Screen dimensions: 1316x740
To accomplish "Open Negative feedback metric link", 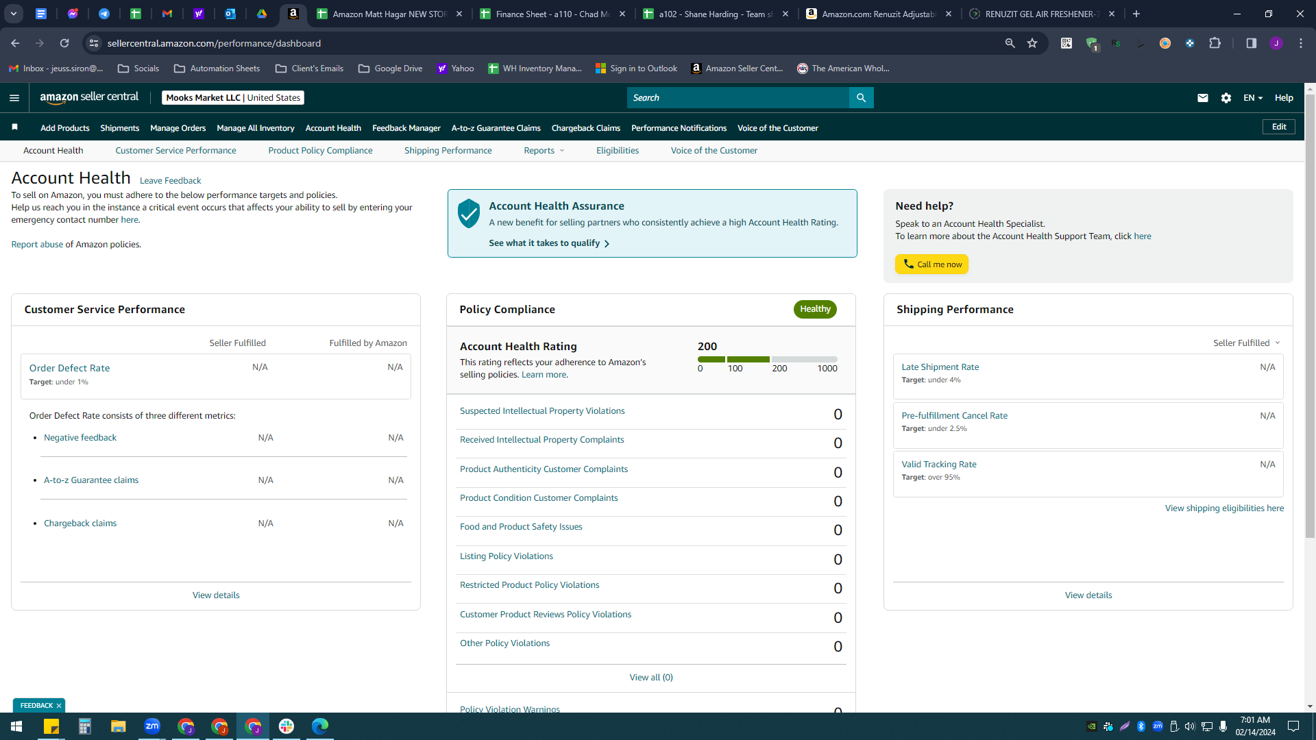I will [x=80, y=438].
